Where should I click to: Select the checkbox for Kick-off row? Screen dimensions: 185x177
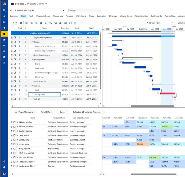click(15, 99)
